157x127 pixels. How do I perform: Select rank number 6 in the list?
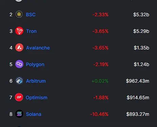(11, 81)
